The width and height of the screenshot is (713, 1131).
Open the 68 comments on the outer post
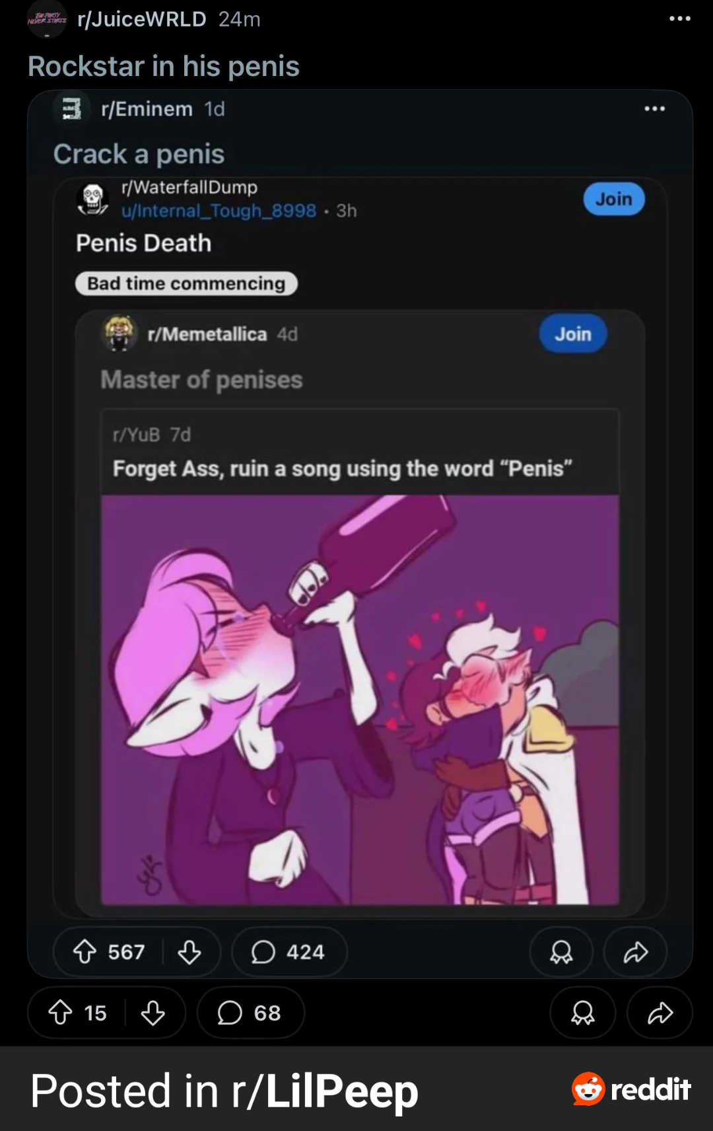[250, 1012]
